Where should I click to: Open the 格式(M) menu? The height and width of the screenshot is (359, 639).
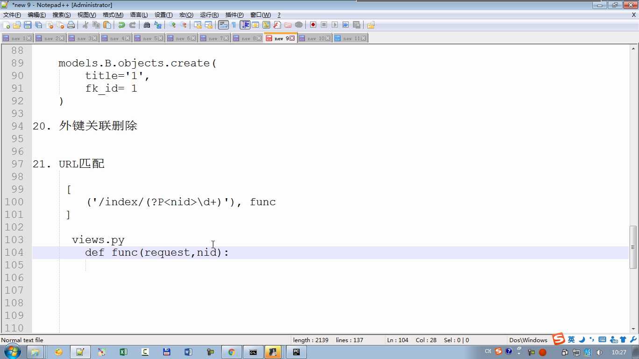(x=113, y=15)
